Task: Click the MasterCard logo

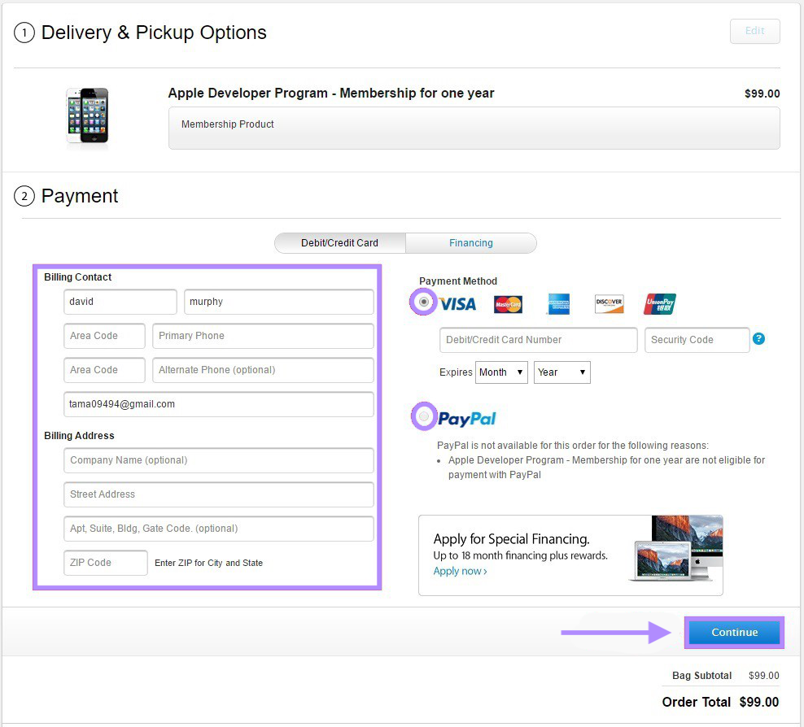Action: tap(508, 304)
